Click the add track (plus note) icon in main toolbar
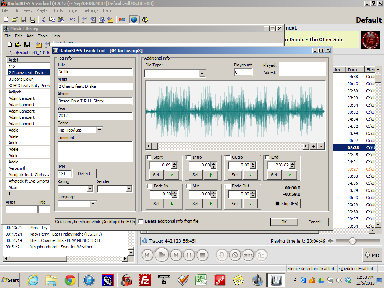 [x=84, y=19]
